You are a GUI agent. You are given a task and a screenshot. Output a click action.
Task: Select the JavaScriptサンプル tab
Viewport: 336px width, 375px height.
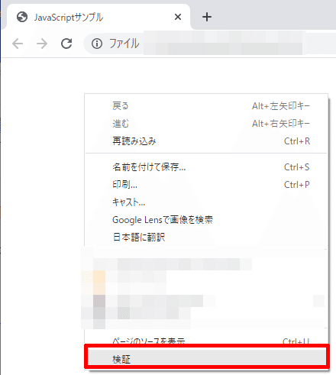pyautogui.click(x=98, y=17)
